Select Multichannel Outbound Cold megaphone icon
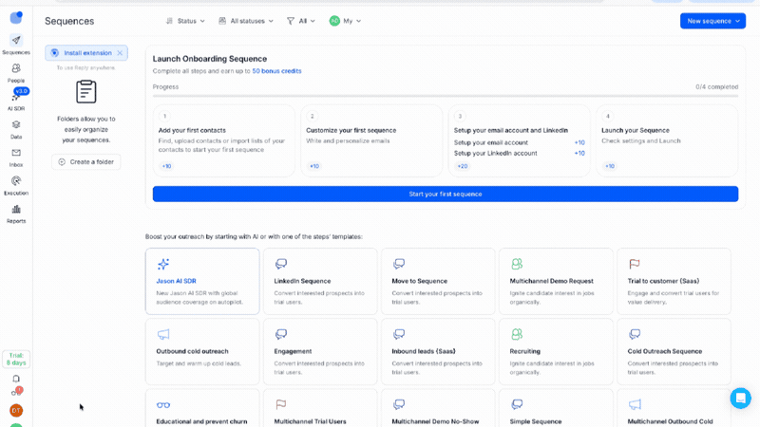Screen dimensions: 760x427 coord(635,404)
